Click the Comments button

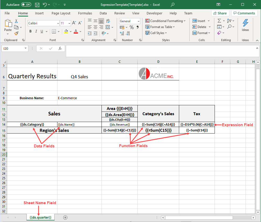244,13
